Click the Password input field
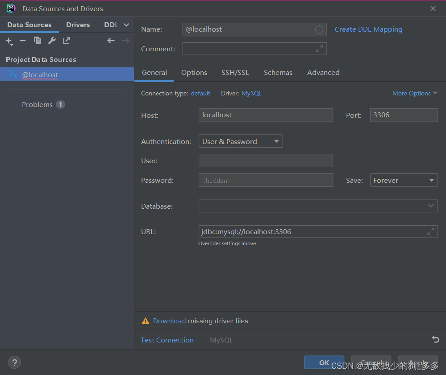The width and height of the screenshot is (446, 375). coord(266,180)
